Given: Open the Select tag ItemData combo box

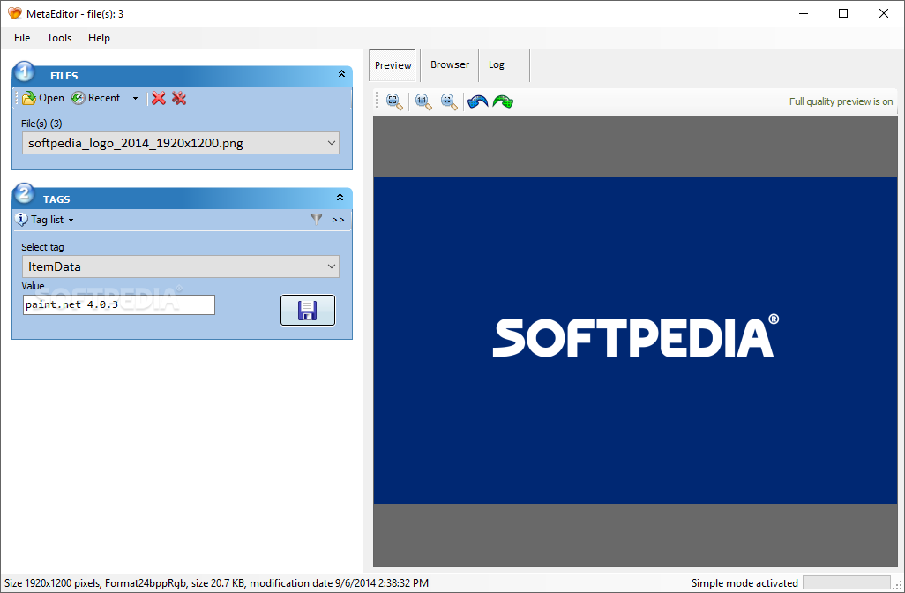Looking at the screenshot, I should tap(181, 266).
